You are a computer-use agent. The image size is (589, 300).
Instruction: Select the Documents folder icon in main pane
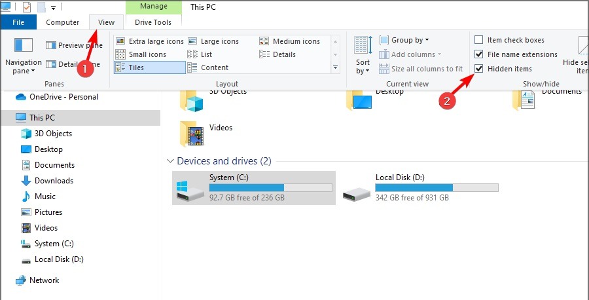point(524,100)
